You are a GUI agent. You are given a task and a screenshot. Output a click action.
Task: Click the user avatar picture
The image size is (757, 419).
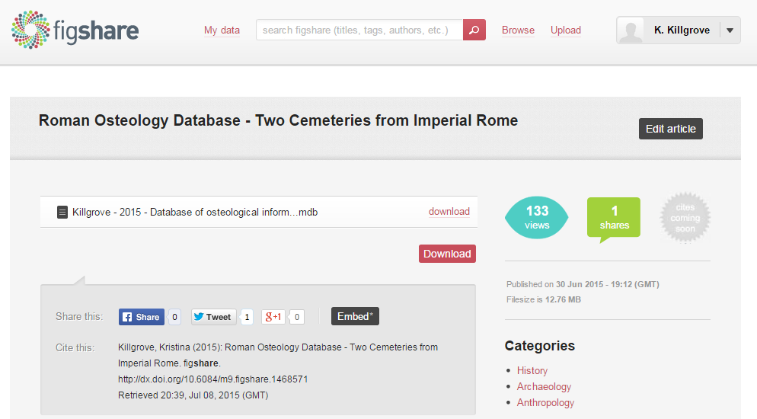point(630,30)
